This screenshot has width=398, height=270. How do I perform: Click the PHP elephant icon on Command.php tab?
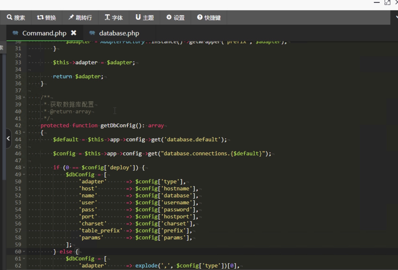point(15,33)
